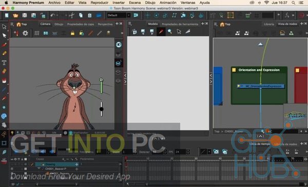Select the Brush tool in left toolbar

[4, 45]
